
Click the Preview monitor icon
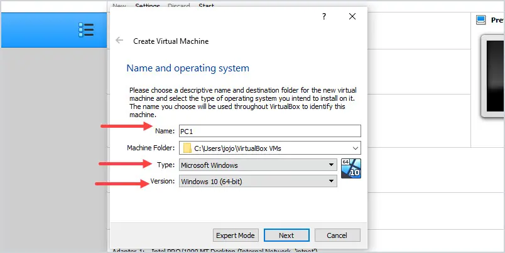click(481, 20)
